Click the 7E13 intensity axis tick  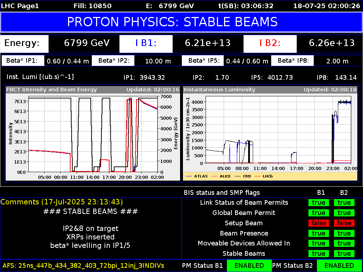pyautogui.click(x=21, y=101)
